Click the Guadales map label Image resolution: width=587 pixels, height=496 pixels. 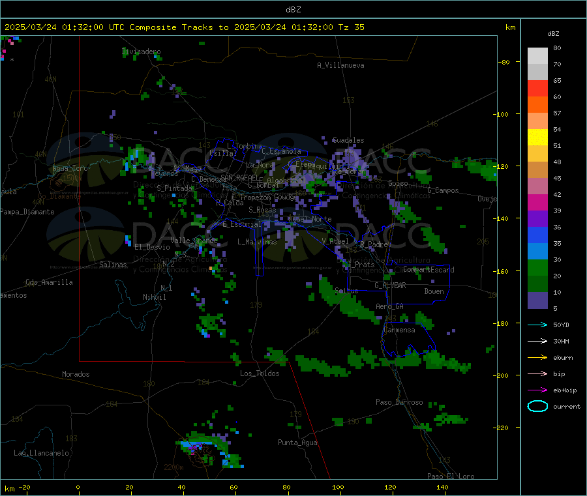coord(348,140)
